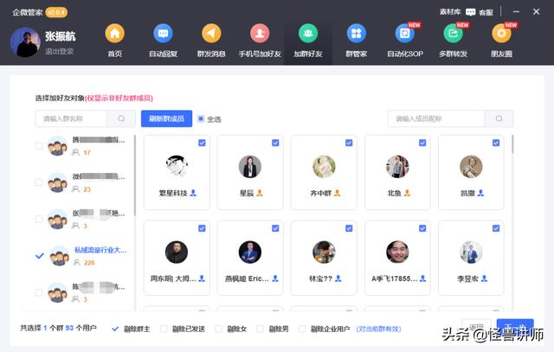The height and width of the screenshot is (352, 554).
Task: Check the group with 17 members
Action: [x=38, y=146]
